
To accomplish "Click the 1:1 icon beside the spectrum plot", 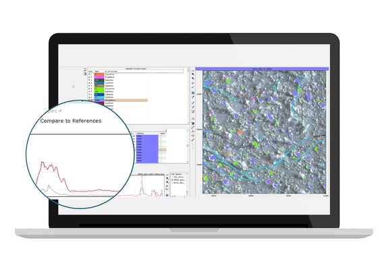I will [x=167, y=175].
